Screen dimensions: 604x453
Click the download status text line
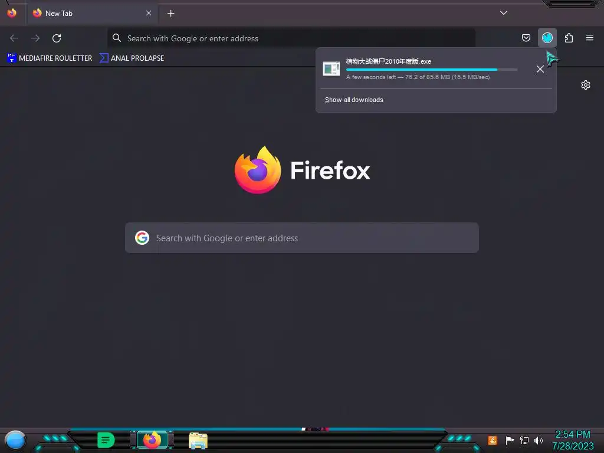tap(418, 77)
